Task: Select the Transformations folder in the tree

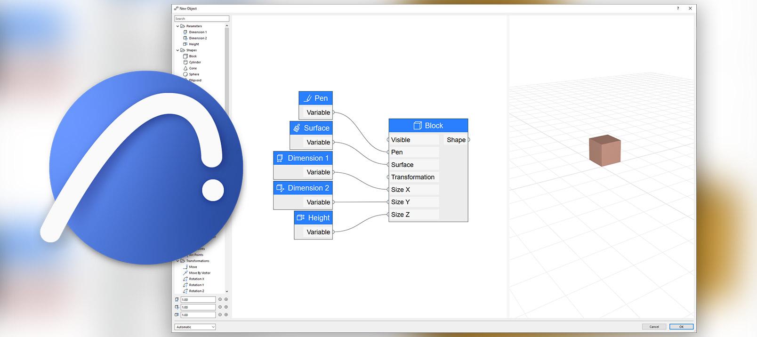Action: 195,261
